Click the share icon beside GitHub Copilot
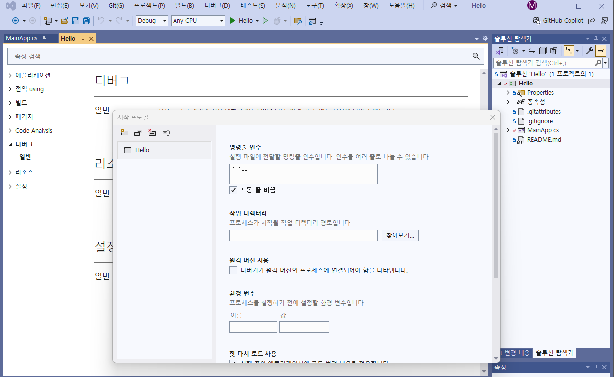614x377 pixels. (592, 21)
